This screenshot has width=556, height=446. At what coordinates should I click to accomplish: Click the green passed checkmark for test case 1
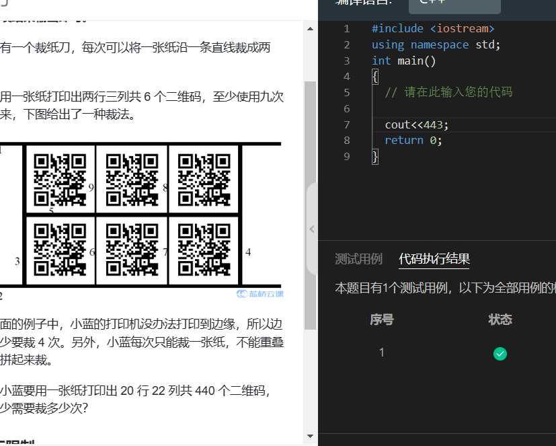pos(500,353)
